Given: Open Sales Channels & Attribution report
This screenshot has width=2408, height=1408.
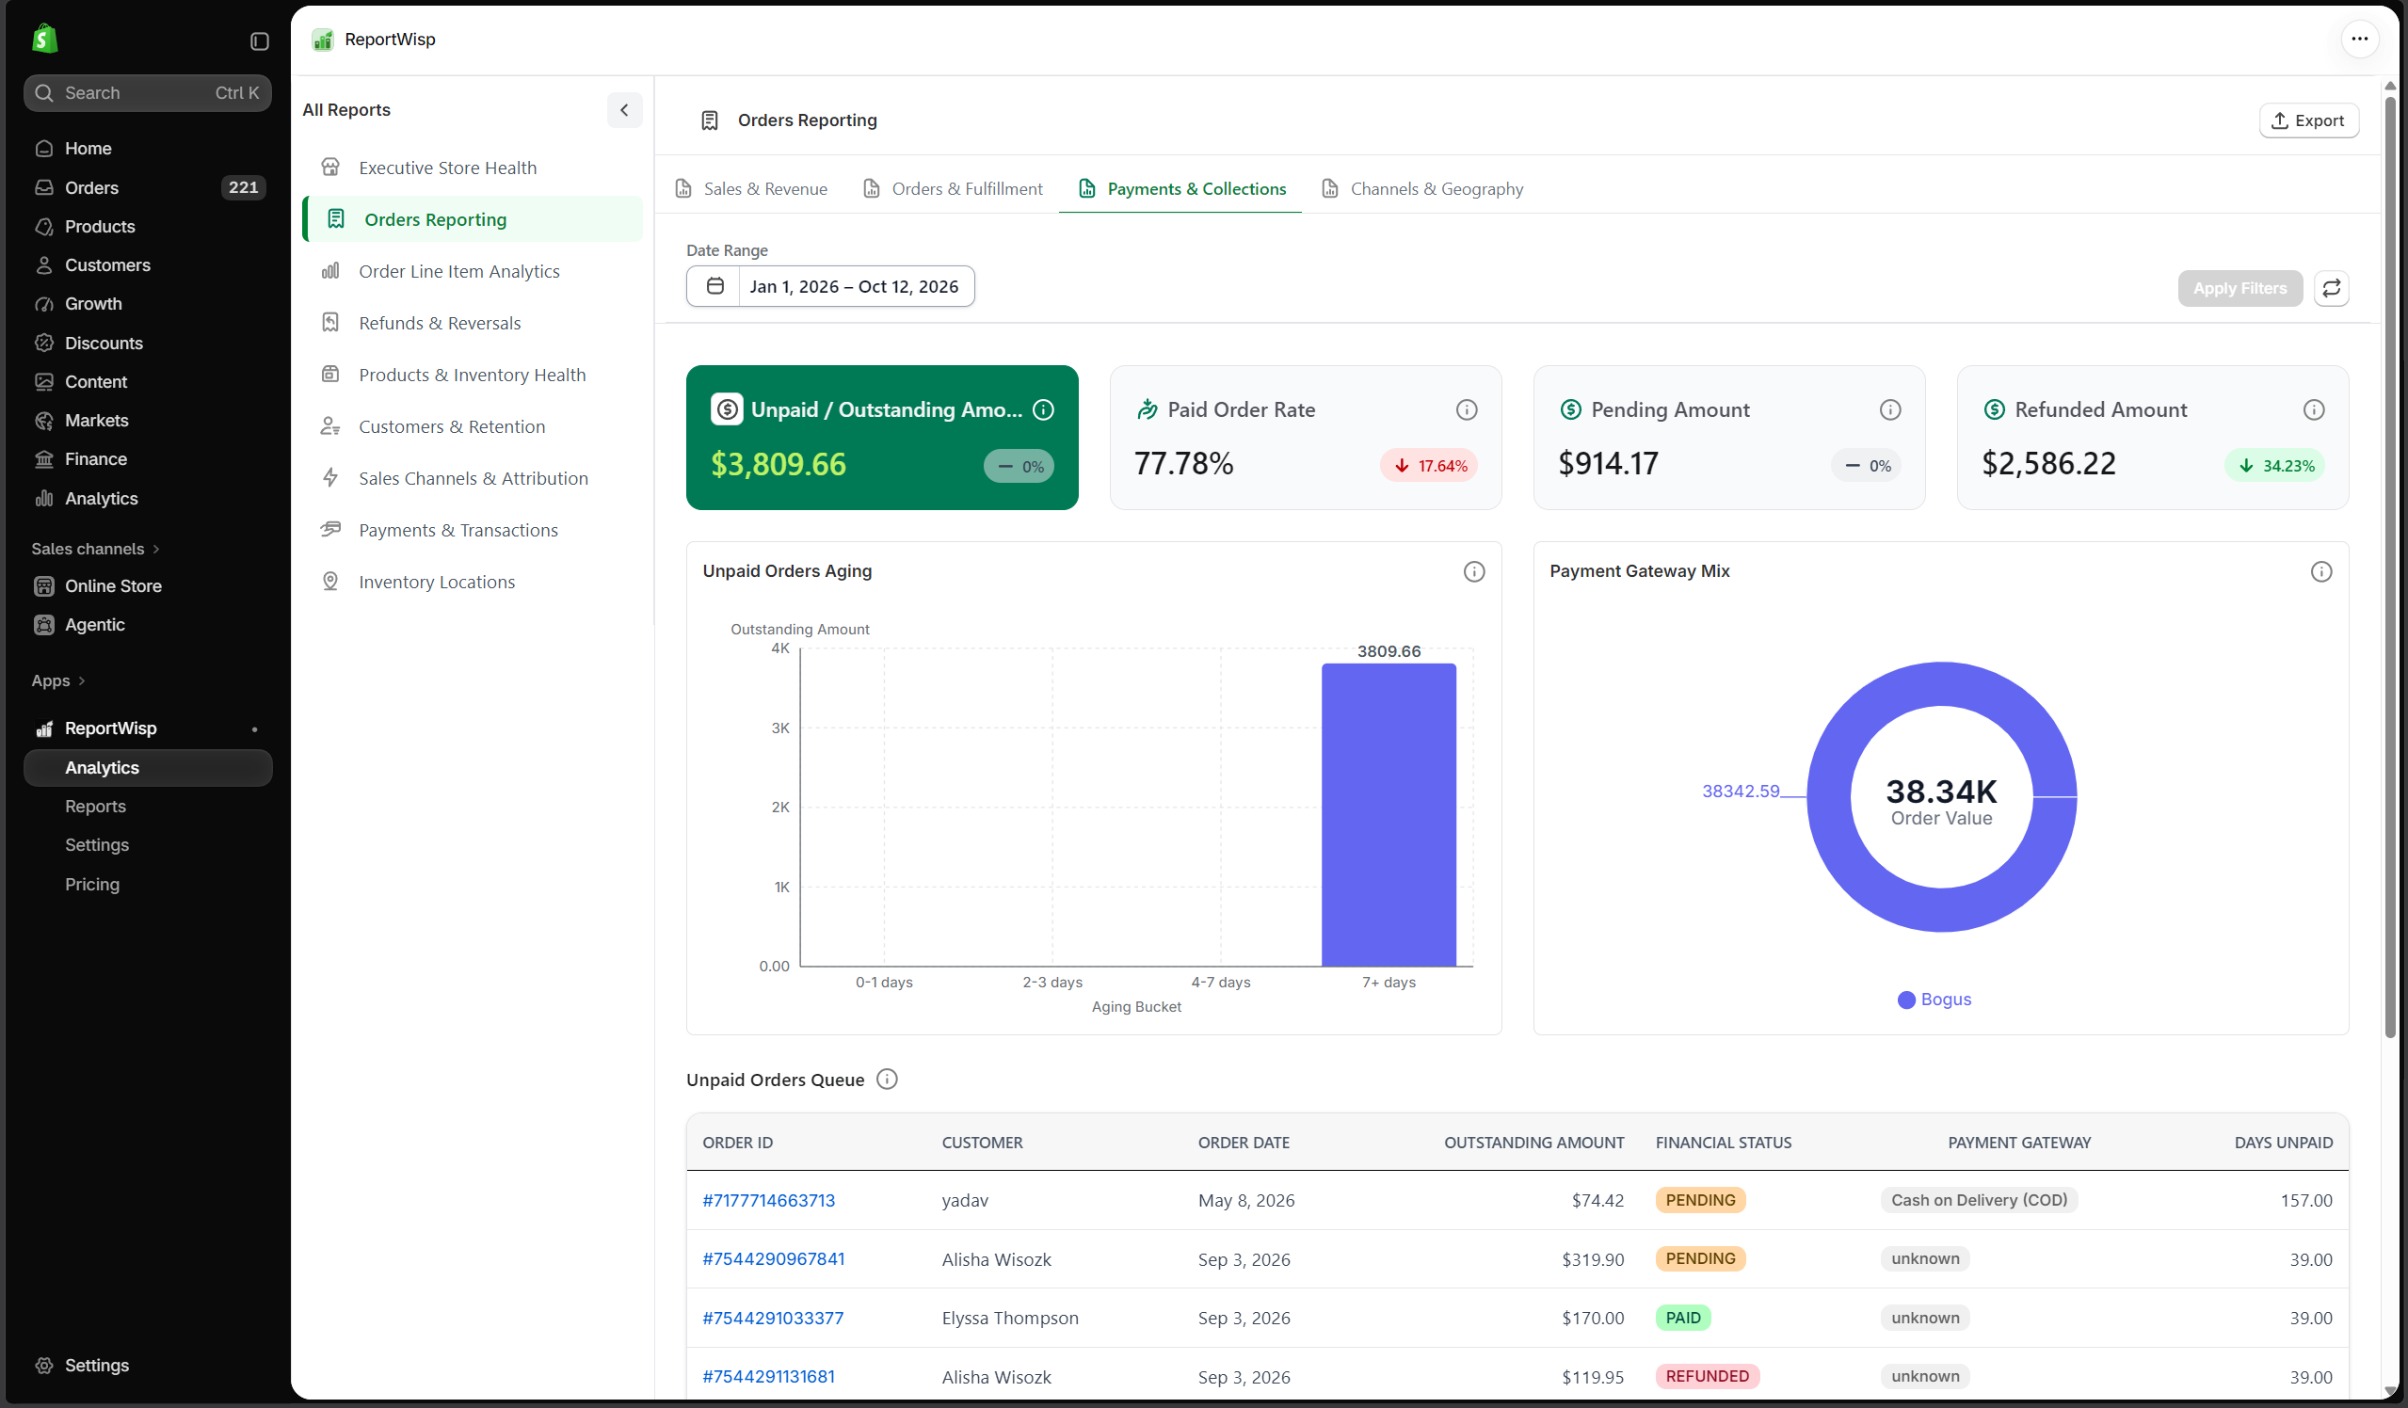Looking at the screenshot, I should 473,478.
